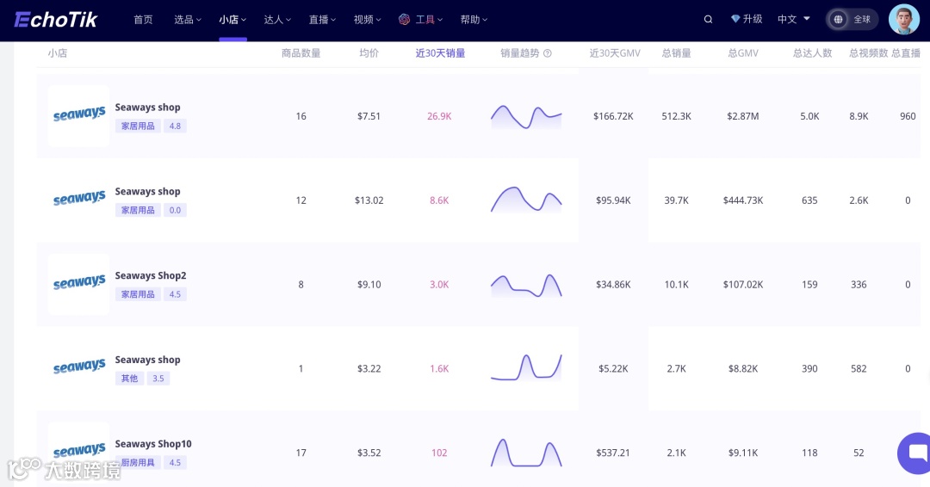930x487 pixels.
Task: Click the 总视频数 column header
Action: [868, 53]
